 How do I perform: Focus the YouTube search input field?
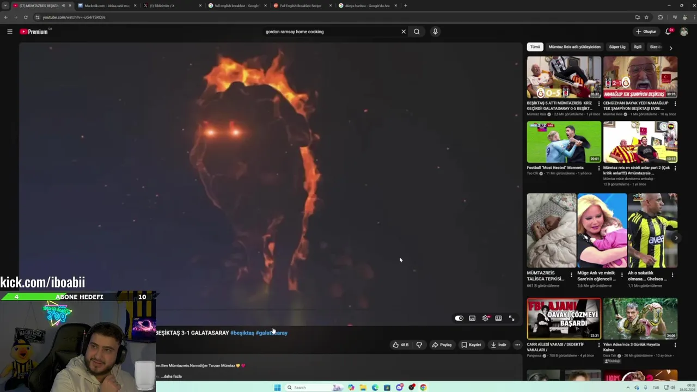pos(331,32)
